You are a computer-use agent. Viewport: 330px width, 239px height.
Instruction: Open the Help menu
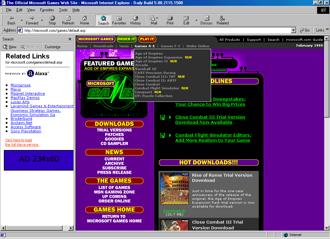[76, 10]
